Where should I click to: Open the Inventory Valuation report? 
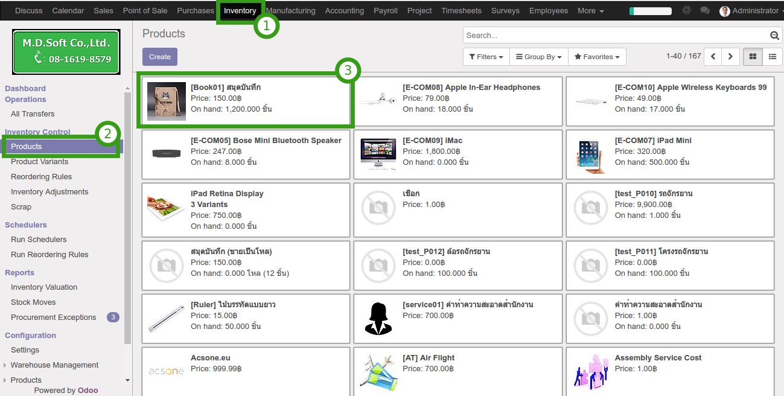[x=44, y=287]
